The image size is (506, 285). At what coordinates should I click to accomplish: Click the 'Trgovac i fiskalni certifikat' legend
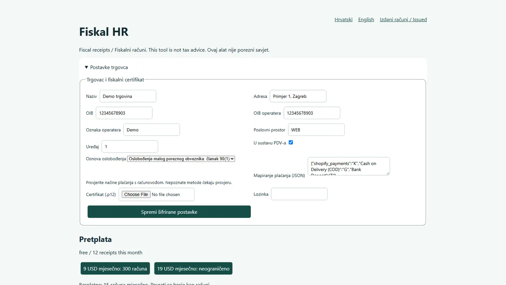pos(115,80)
